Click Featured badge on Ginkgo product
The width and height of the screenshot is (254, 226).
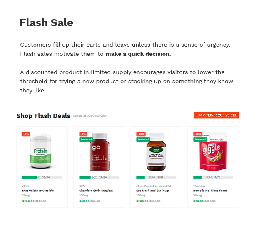click(143, 139)
